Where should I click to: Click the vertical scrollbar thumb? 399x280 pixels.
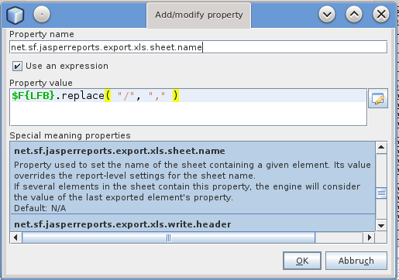click(381, 193)
